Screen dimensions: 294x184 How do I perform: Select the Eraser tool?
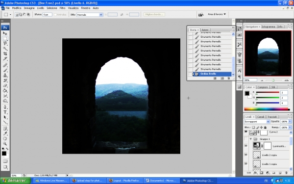(x=5, y=85)
